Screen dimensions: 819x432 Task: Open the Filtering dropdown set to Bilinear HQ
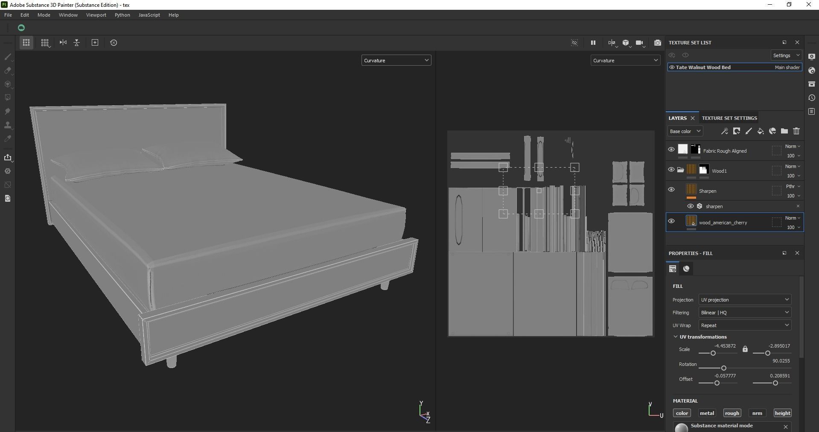pos(745,313)
